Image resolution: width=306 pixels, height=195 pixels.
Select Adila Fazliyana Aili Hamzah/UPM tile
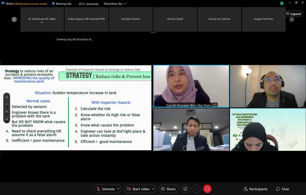click(86, 19)
